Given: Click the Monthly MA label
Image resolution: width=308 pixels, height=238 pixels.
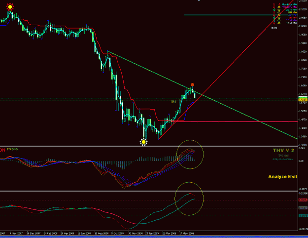Looking at the screenshot, I should tap(289, 4).
